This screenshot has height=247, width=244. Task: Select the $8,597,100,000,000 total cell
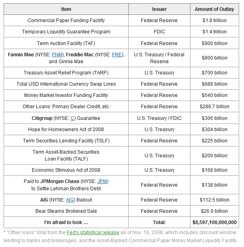click(x=215, y=222)
